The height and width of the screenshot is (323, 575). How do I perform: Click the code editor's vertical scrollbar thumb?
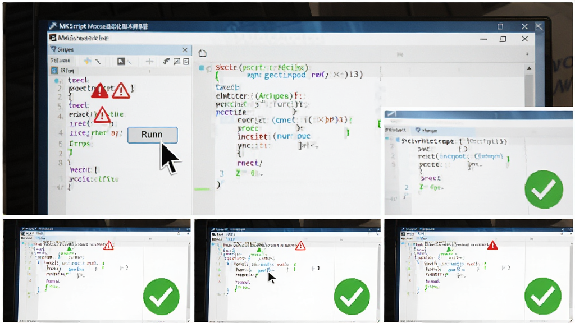529,90
